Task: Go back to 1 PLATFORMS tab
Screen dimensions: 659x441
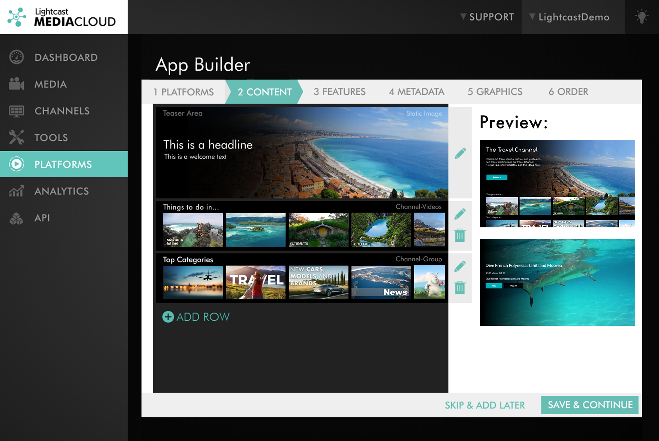Action: [x=183, y=92]
